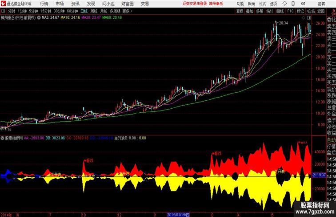Open the 资讯 menu
Image resolution: width=336 pixels, height=217 pixels.
(75, 4)
